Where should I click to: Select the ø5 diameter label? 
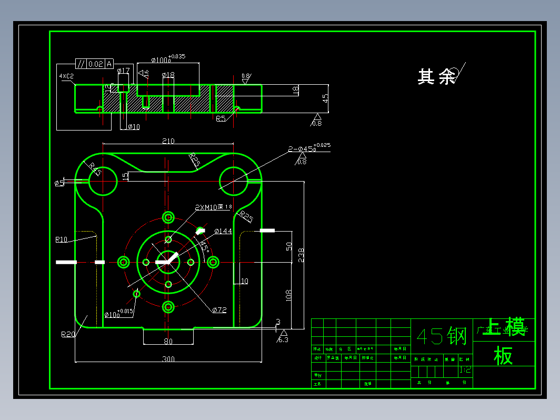point(59,183)
